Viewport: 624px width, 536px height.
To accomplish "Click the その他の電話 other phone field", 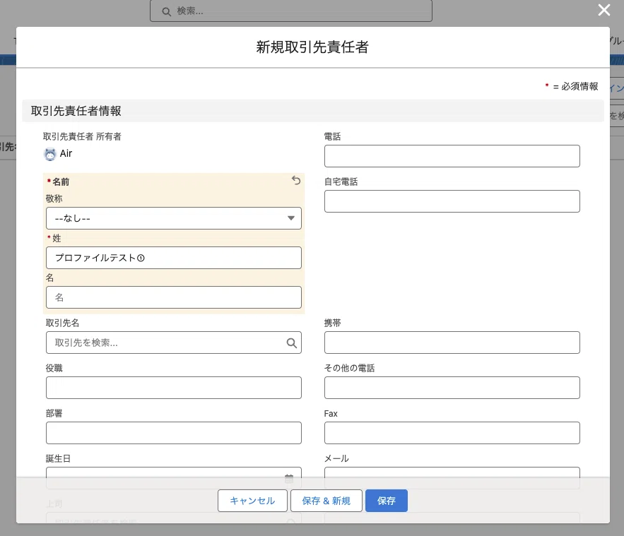I will coord(452,388).
